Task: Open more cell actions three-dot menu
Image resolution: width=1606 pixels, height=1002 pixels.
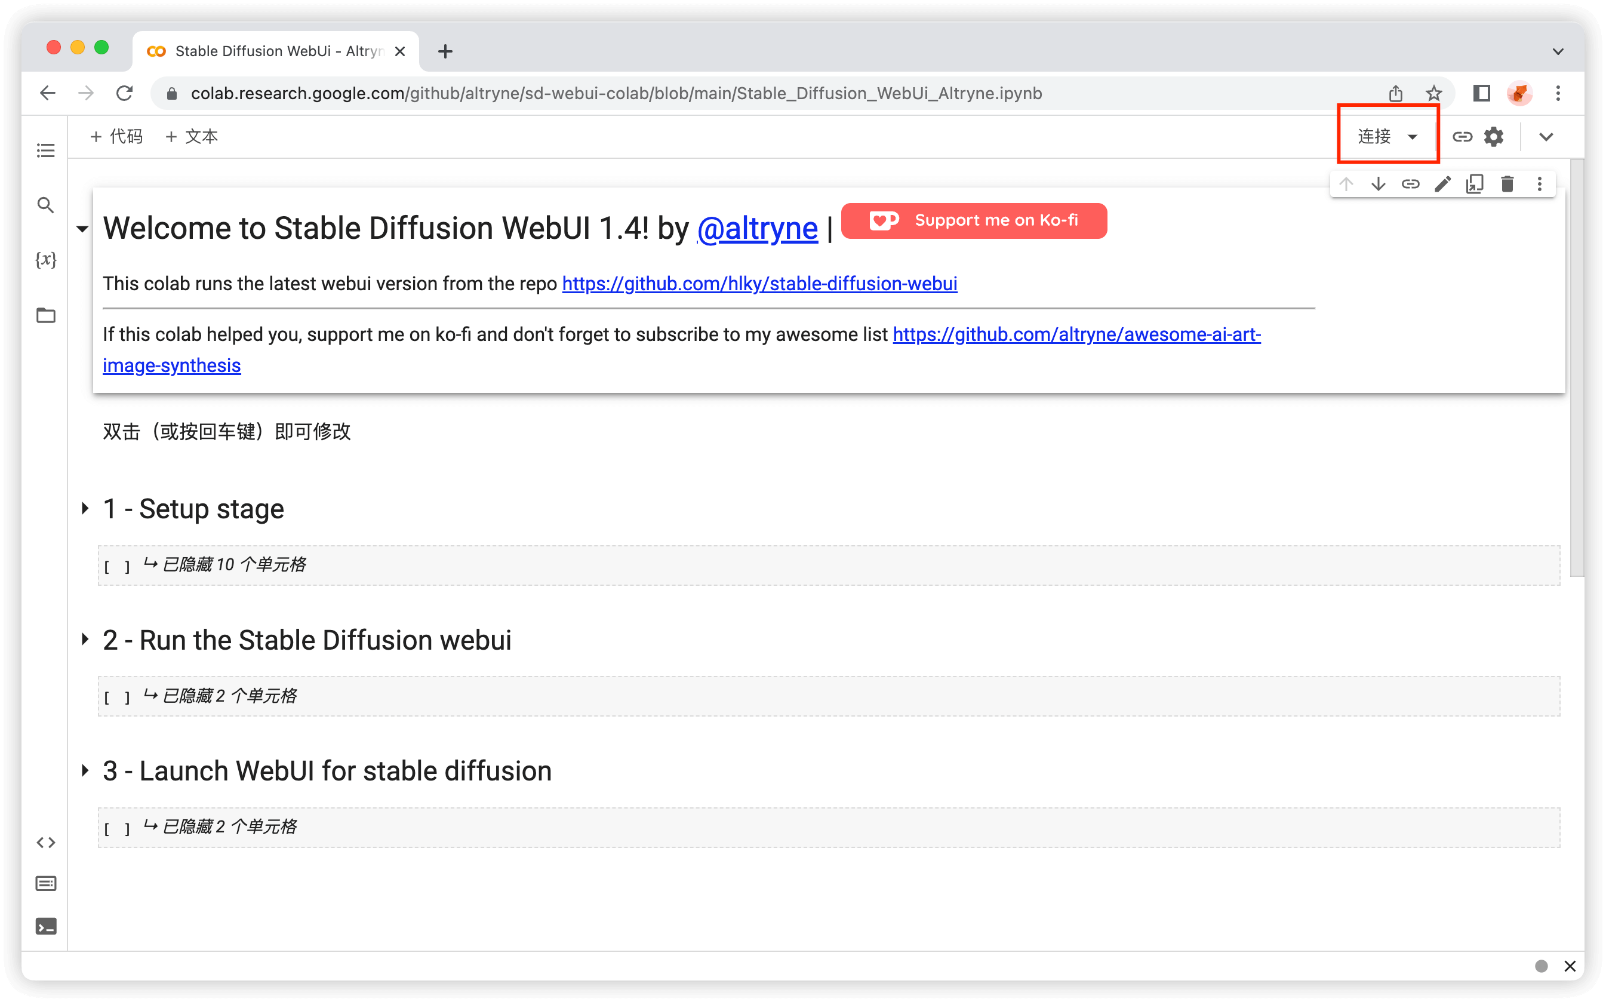Action: [x=1540, y=185]
